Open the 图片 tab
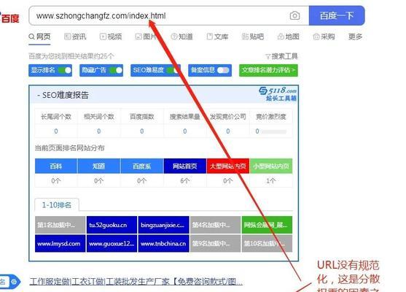Image resolution: width=406 pixels, height=292 pixels. click(x=147, y=36)
